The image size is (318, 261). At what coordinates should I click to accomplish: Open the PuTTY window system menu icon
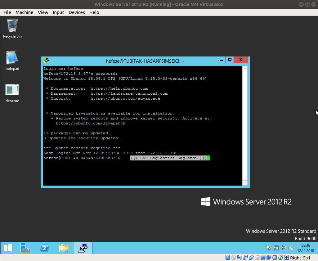coord(46,61)
